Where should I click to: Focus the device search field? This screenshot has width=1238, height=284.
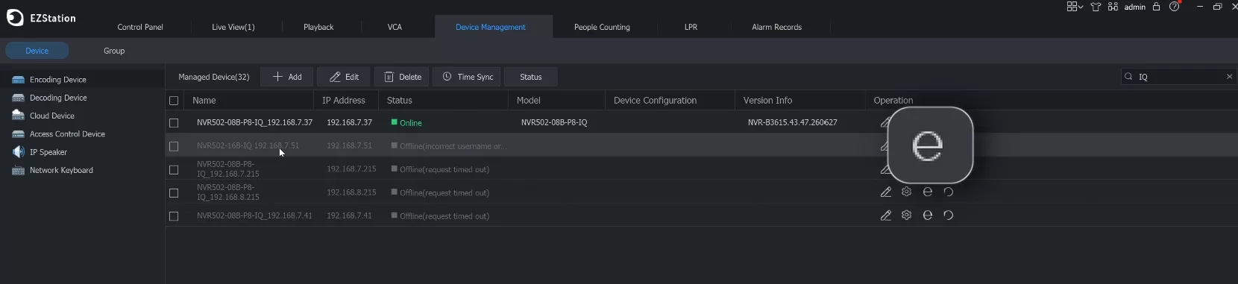1178,77
